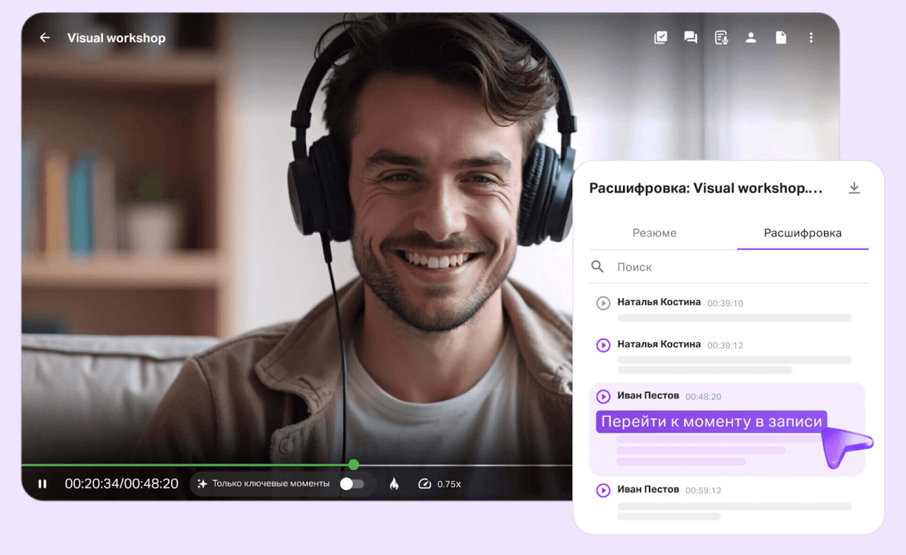Open the 0.75x playback speed selector
This screenshot has height=555, width=906.
pos(440,484)
